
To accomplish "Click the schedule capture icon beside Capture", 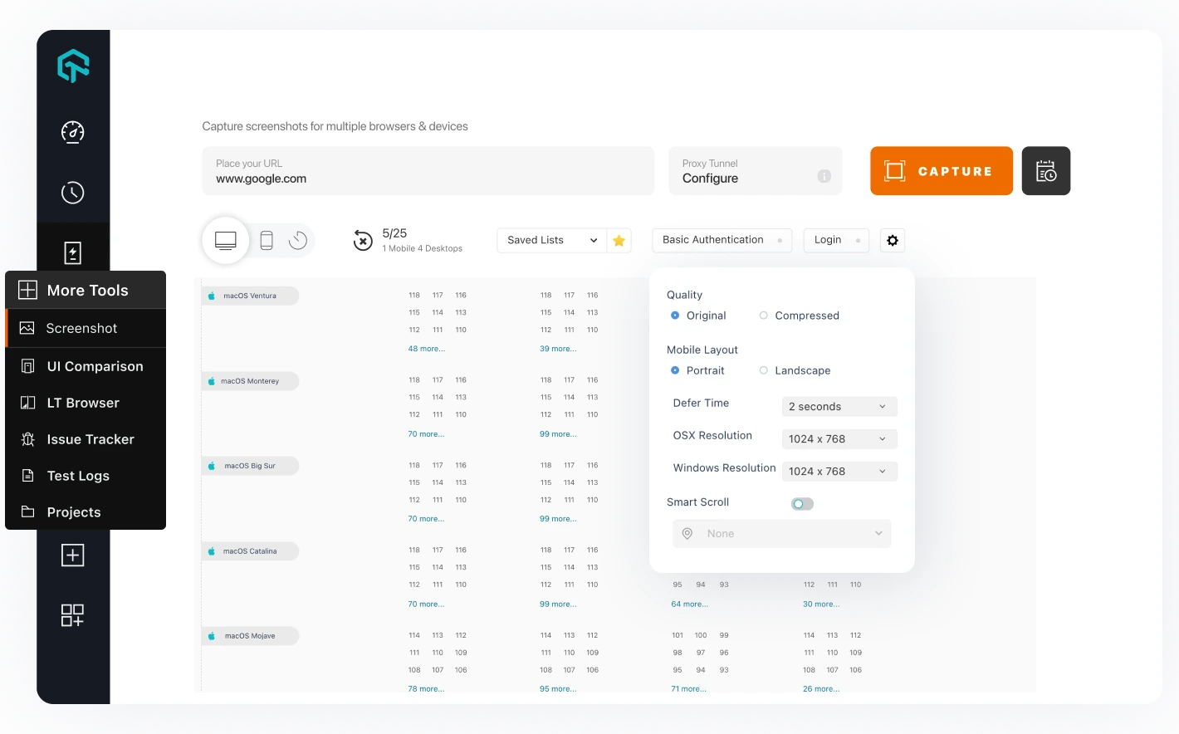I will pos(1045,170).
